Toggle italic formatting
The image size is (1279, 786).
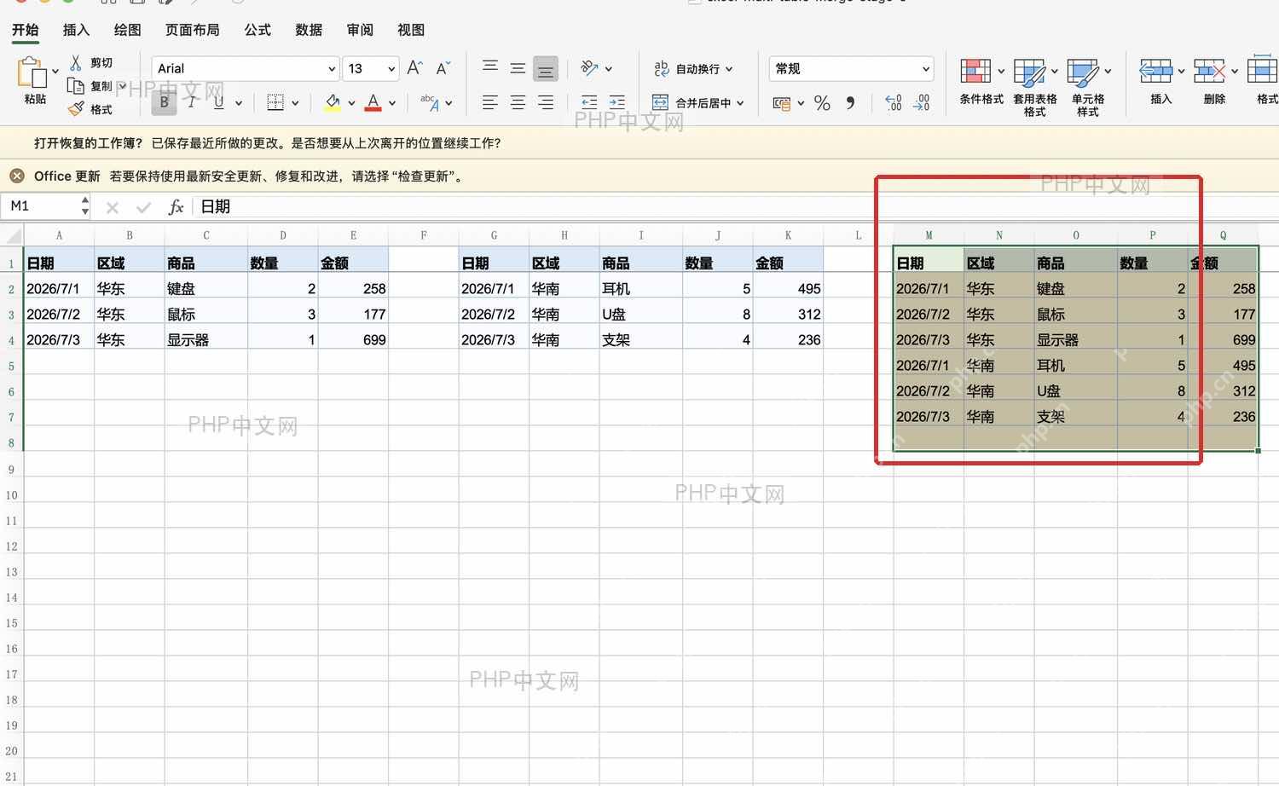(x=192, y=102)
